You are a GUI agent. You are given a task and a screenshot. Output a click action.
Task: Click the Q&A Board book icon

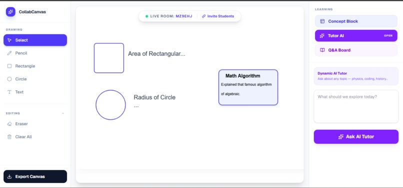click(x=322, y=50)
